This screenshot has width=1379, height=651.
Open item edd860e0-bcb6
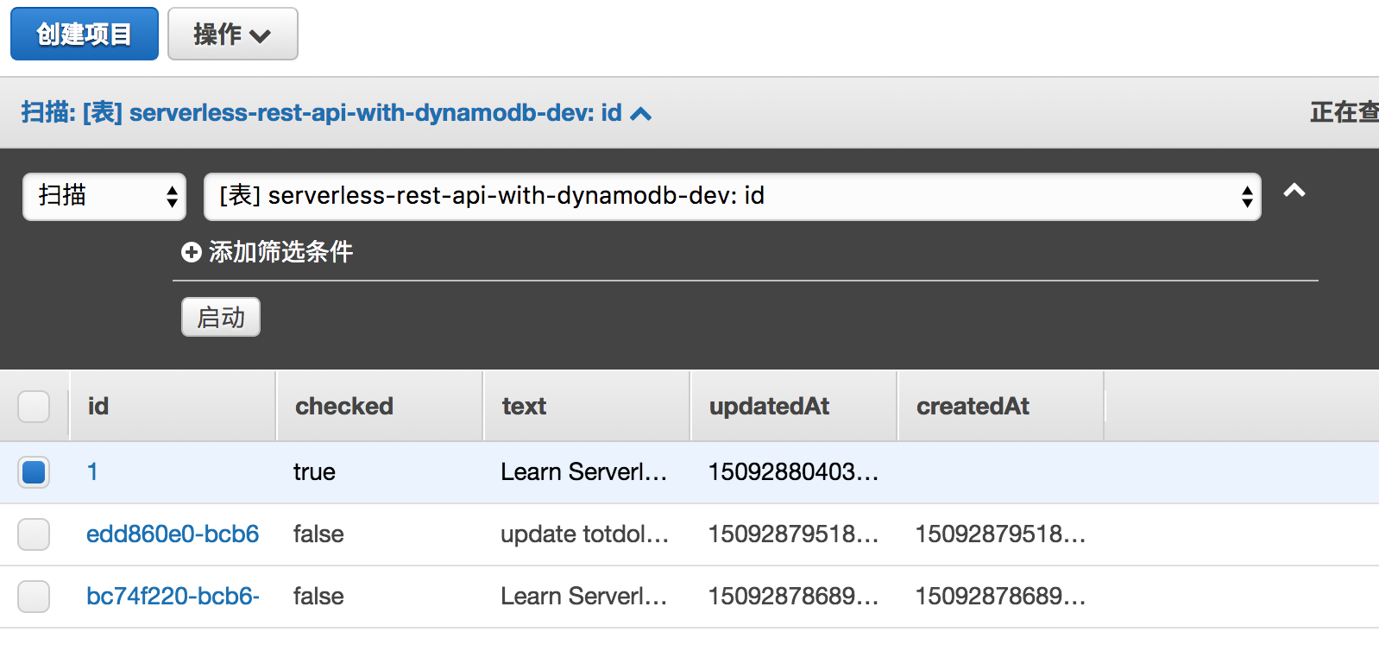tap(173, 534)
